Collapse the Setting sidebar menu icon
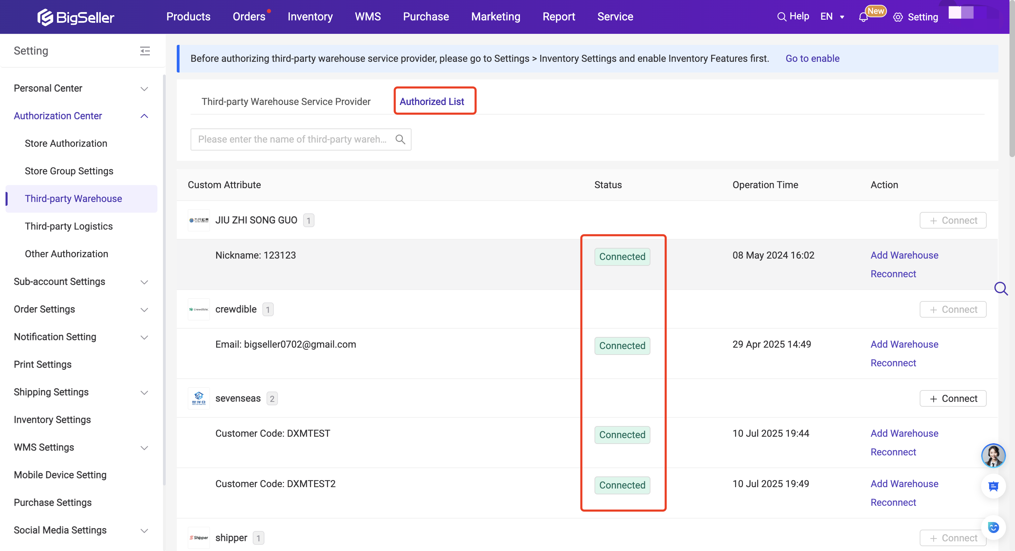The width and height of the screenshot is (1015, 551). click(145, 51)
